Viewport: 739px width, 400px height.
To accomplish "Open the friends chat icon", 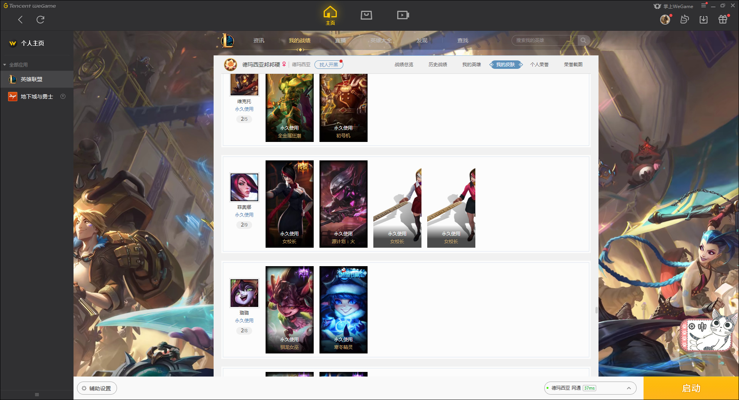I will [684, 19].
